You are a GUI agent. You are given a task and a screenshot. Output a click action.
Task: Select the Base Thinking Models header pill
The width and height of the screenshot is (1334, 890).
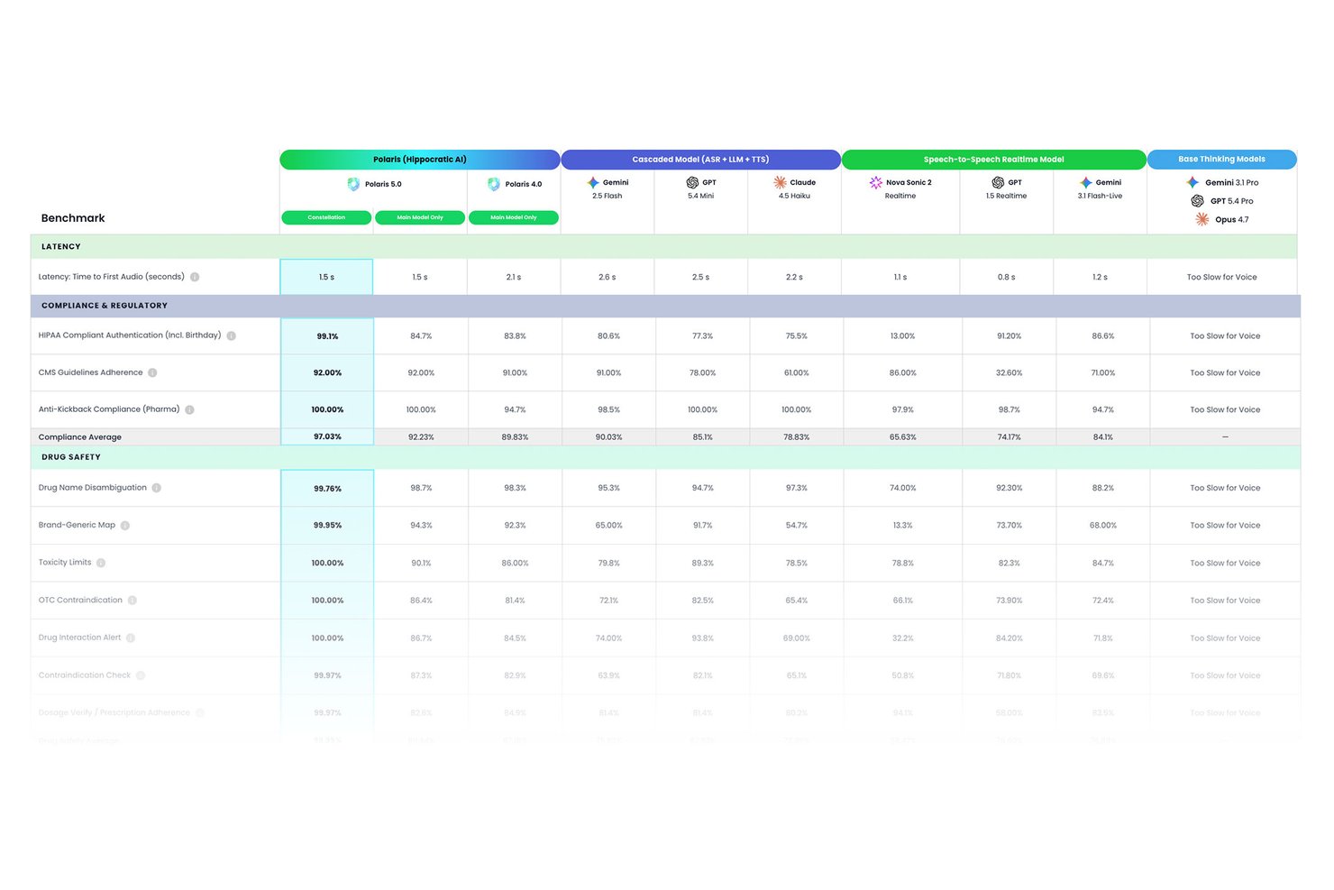point(1221,160)
